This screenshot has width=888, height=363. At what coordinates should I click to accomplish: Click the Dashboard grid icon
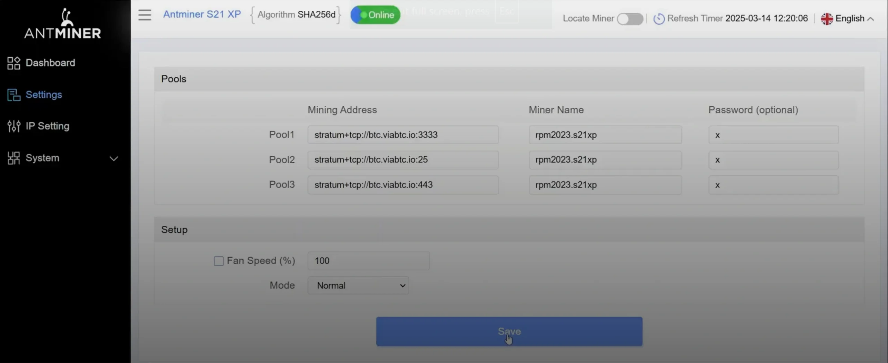[x=14, y=63]
